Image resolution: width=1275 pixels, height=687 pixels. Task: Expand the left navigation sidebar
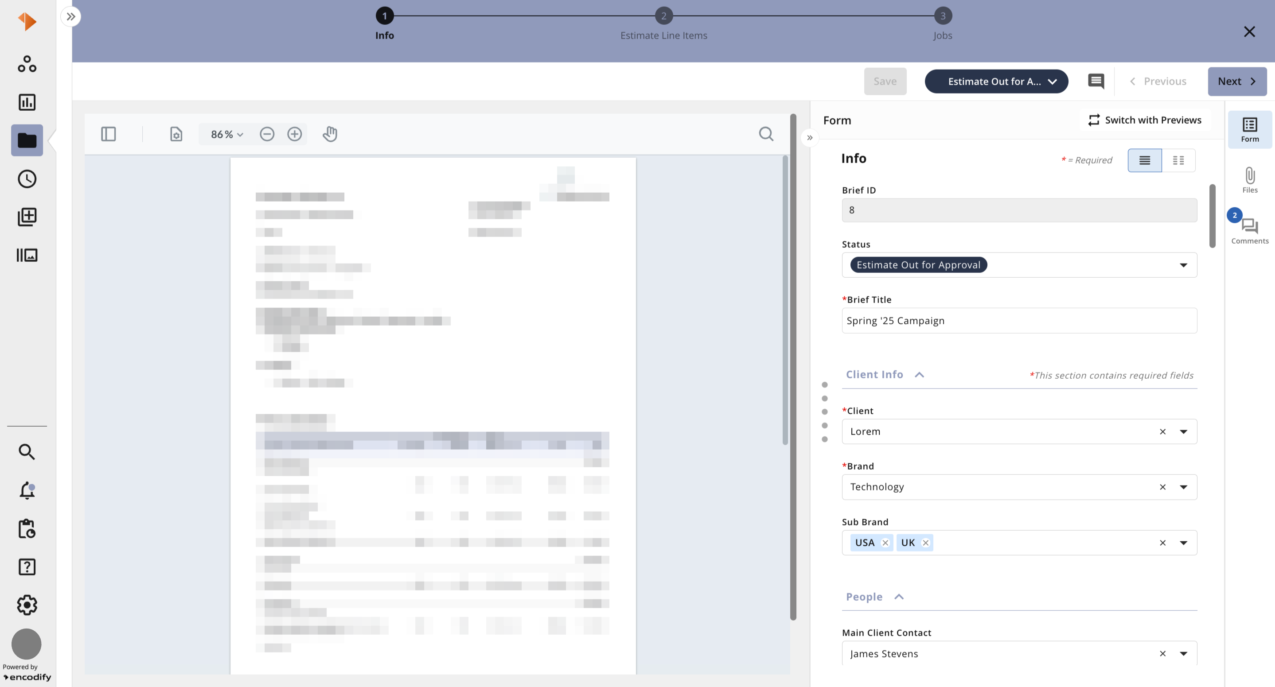(71, 16)
